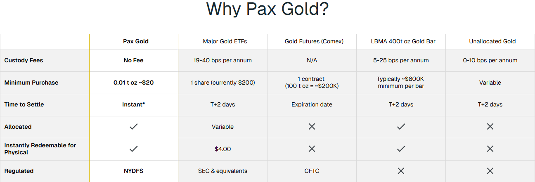Screen dimensions: 535x182
Task: Click the Instant* settlement value
Action: (133, 104)
